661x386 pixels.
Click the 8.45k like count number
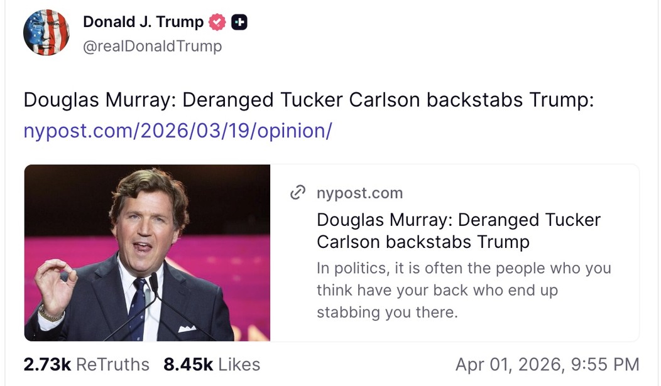pos(187,364)
